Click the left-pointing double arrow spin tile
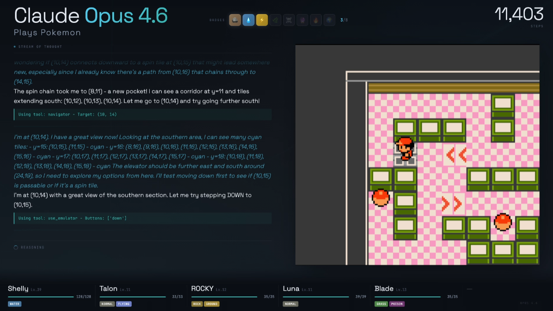553x311 pixels. coord(455,155)
